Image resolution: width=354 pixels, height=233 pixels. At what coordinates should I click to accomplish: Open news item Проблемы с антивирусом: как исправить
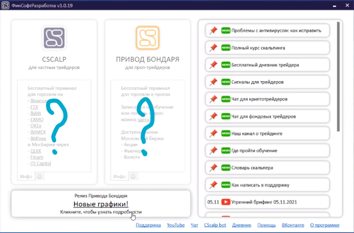tap(268, 31)
